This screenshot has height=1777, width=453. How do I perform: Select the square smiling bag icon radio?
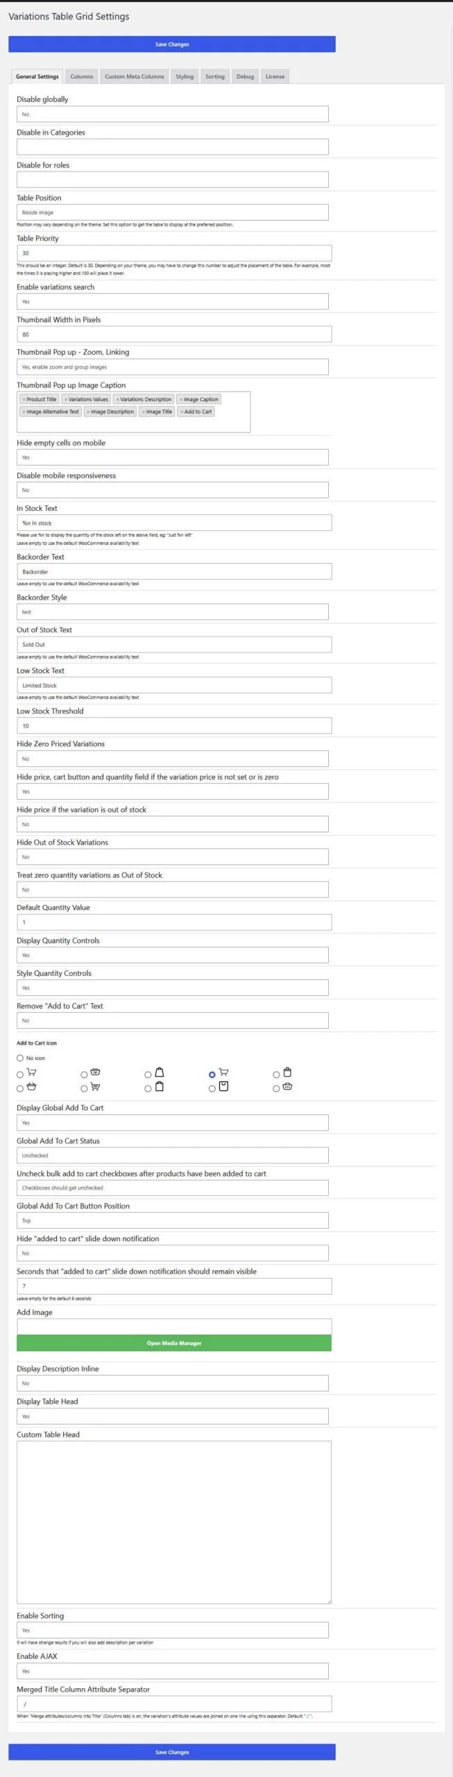point(212,1088)
